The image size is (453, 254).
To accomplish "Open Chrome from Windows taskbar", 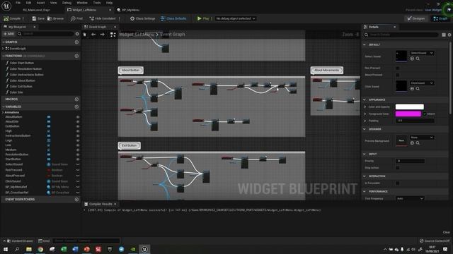I will (40, 249).
